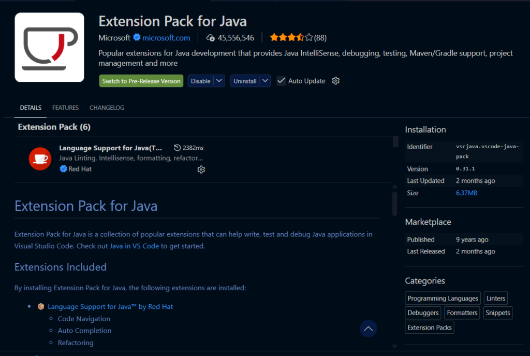Click the Refactoring list item
Screen dimensions: 530x356
76,343
